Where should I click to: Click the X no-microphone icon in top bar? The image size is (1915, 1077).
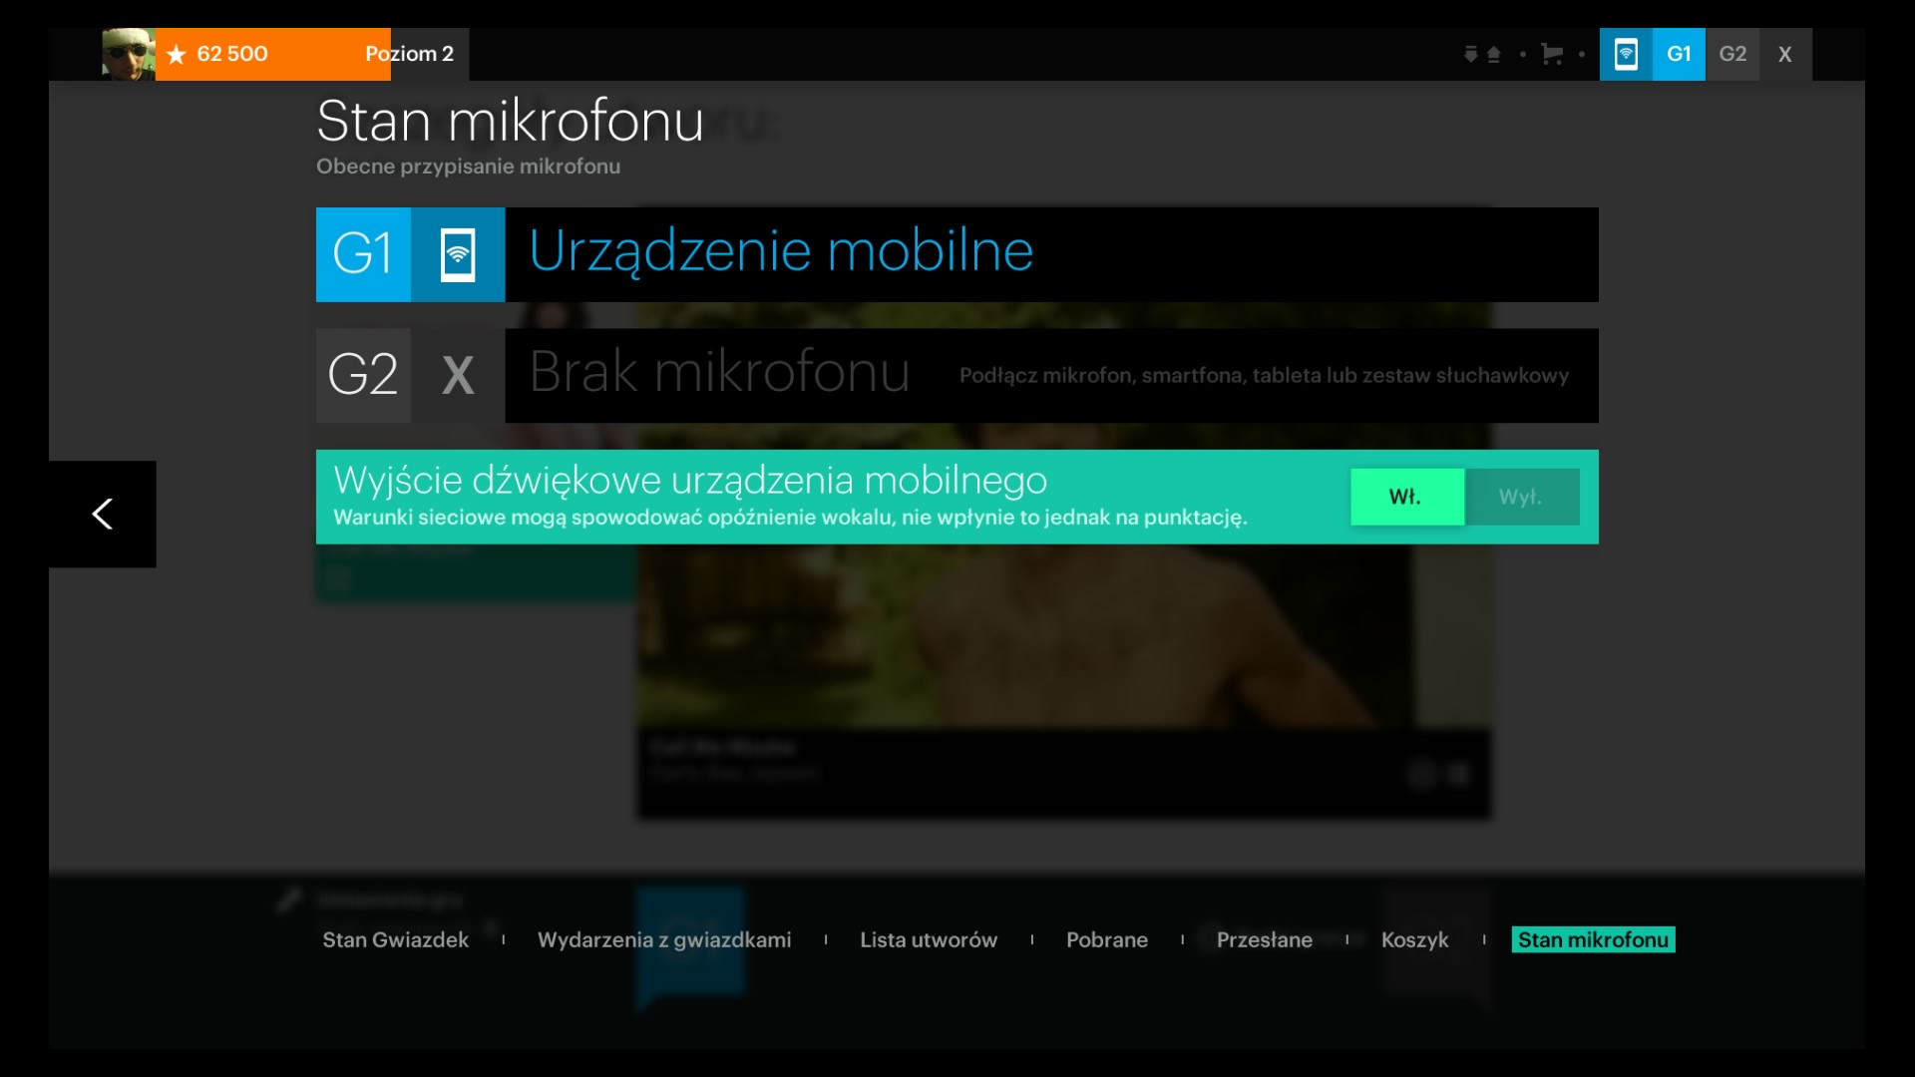click(x=1785, y=54)
